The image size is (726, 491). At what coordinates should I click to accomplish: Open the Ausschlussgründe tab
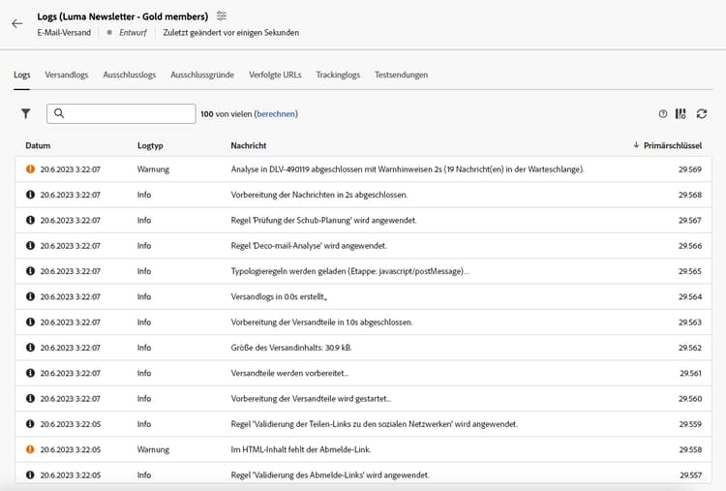202,75
